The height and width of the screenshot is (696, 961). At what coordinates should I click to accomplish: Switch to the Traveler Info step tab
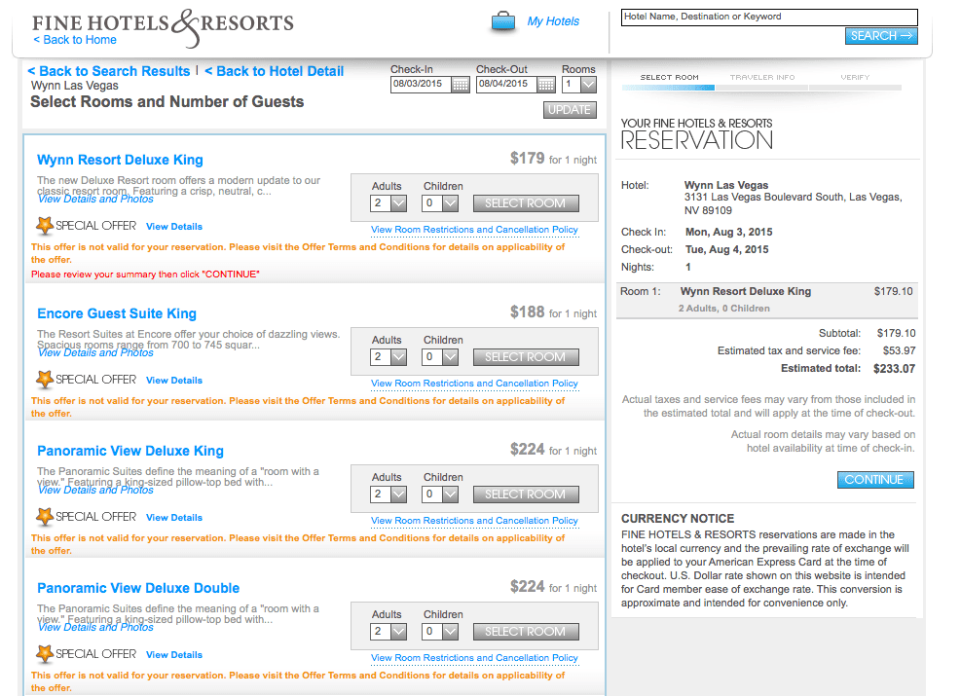click(x=762, y=78)
